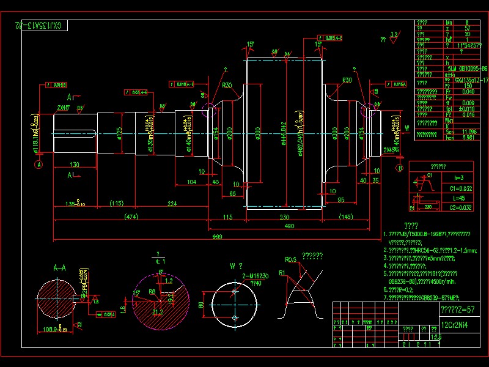Select the 65 dimension text
The width and height of the screenshot is (489, 367).
[233, 193]
